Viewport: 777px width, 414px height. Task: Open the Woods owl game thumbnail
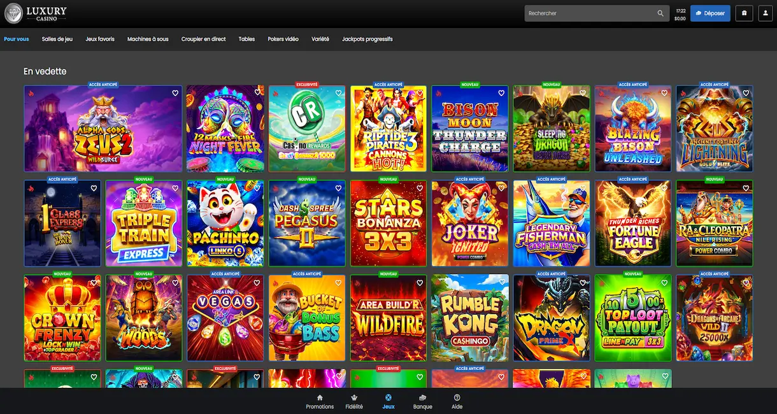[144, 318]
